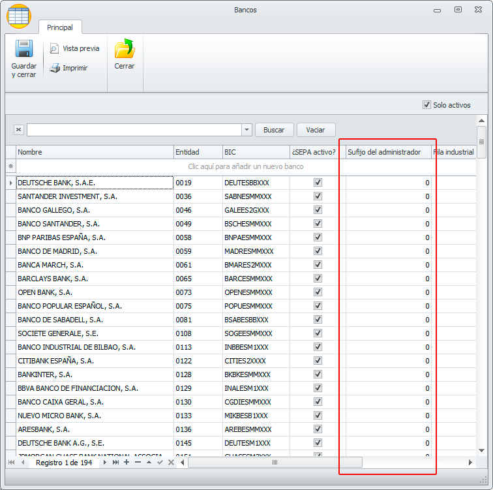Click the search text input field
Image resolution: width=493 pixels, height=490 pixels.
click(134, 130)
